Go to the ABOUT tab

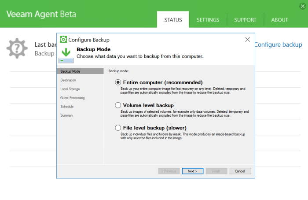tap(279, 20)
